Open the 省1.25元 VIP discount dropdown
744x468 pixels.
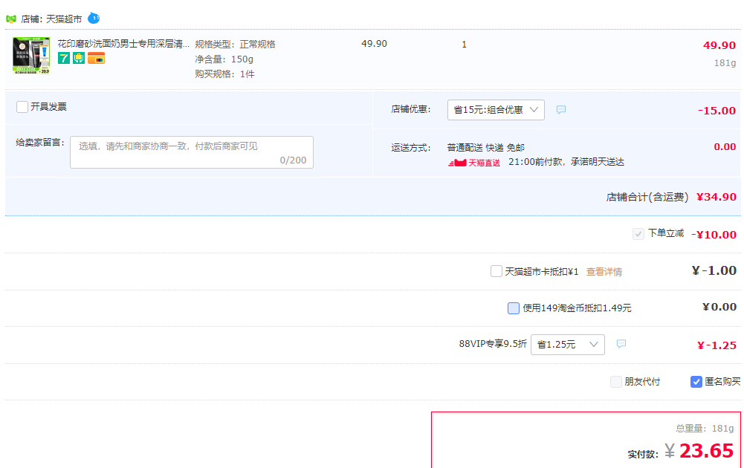568,345
